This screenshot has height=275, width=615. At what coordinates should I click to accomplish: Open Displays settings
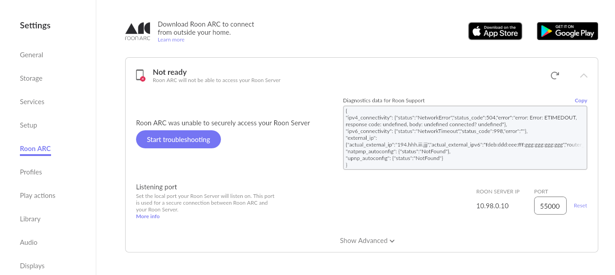click(32, 266)
